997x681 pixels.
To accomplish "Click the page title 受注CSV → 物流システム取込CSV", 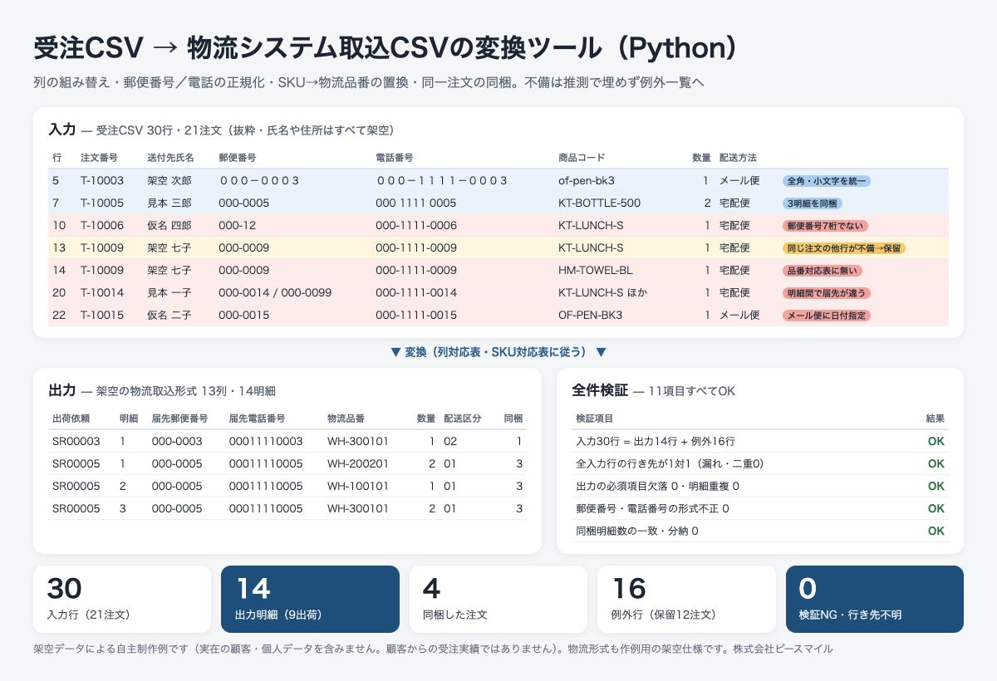I will coord(386,48).
